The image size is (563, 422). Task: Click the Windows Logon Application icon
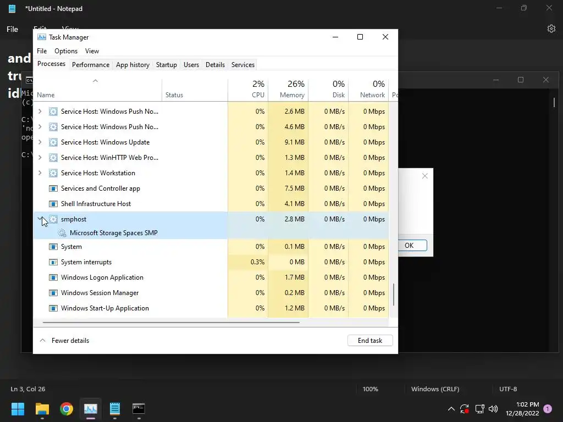[x=53, y=277]
